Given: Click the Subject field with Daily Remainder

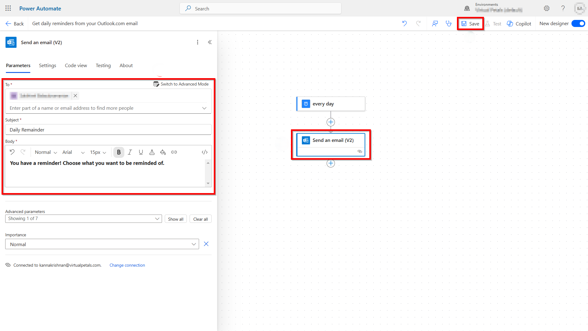Looking at the screenshot, I should (x=108, y=130).
